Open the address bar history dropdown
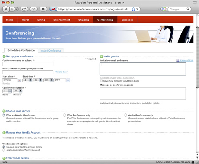 click(137, 9)
